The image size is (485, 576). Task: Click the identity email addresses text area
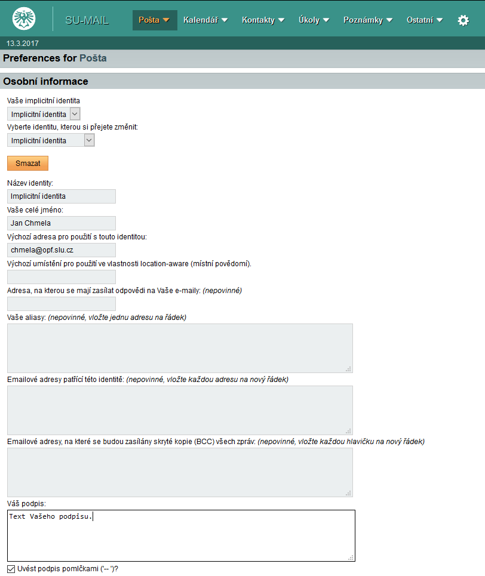coord(180,410)
